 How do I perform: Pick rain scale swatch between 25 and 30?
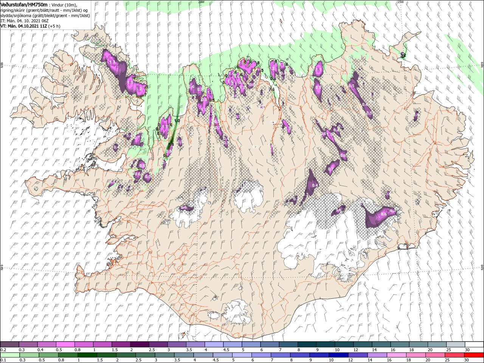[455, 355]
